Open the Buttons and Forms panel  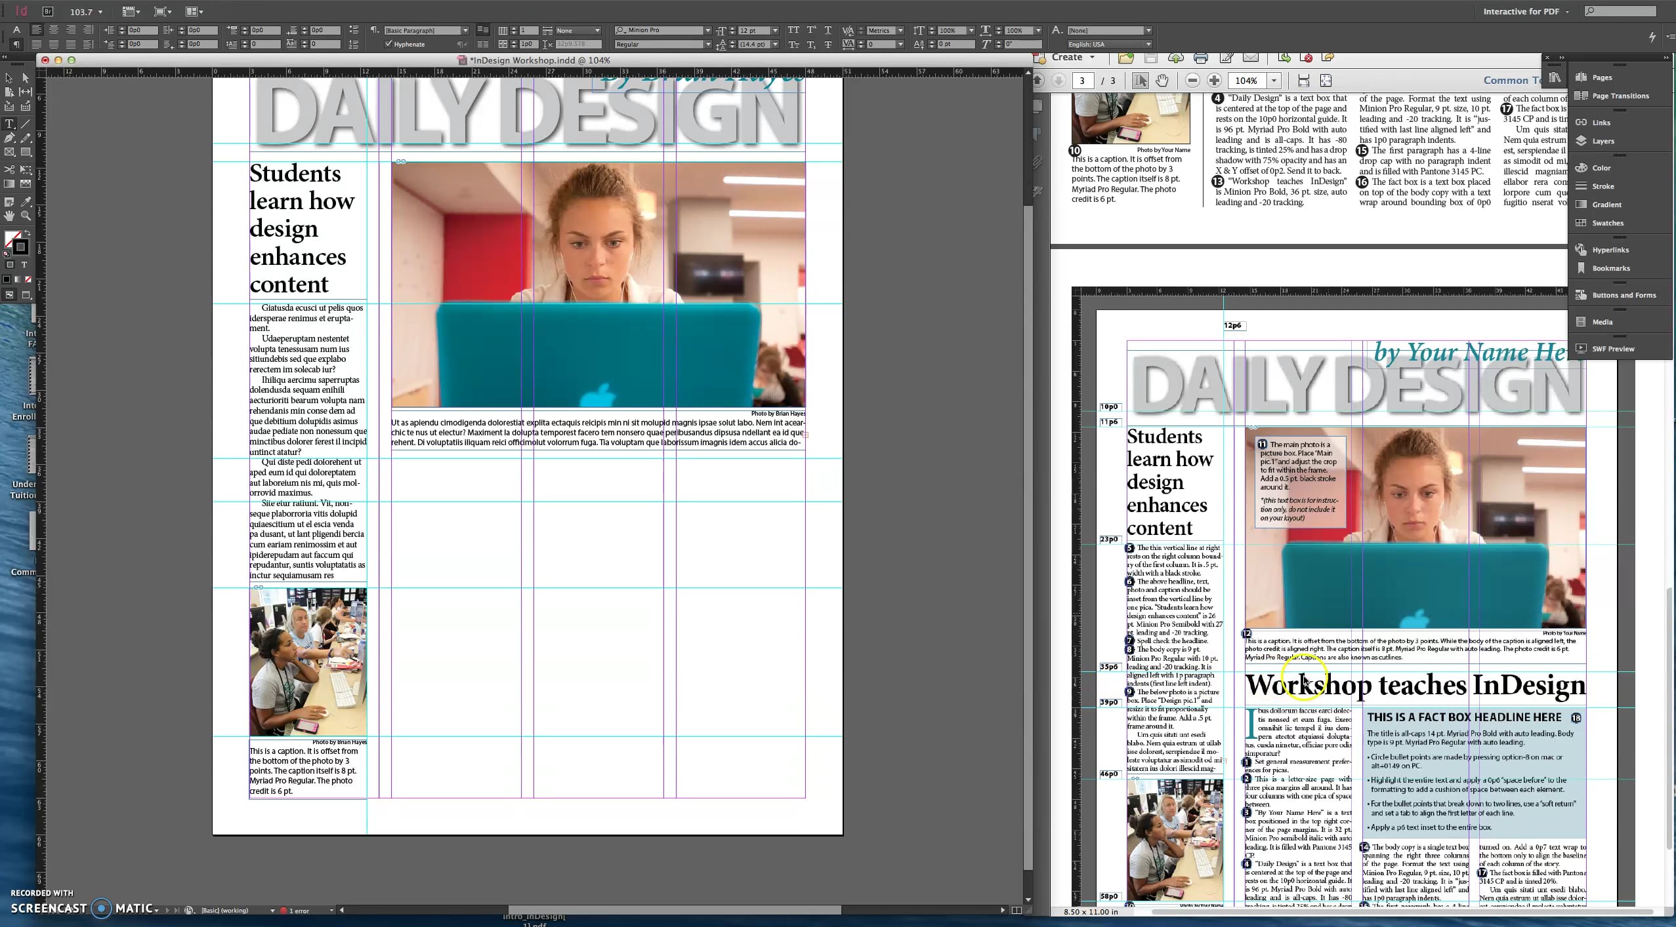1620,294
